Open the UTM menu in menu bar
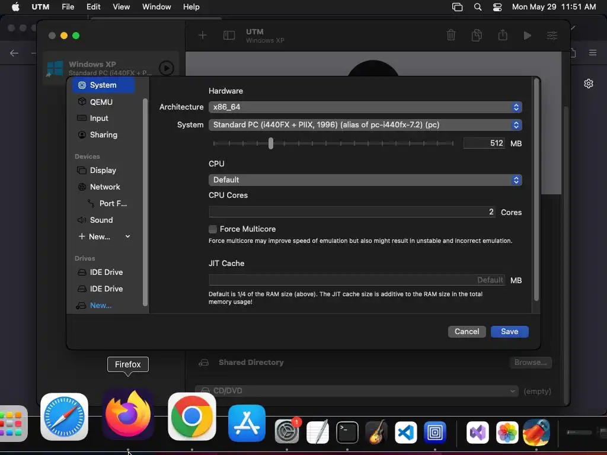607x455 pixels. [x=40, y=7]
